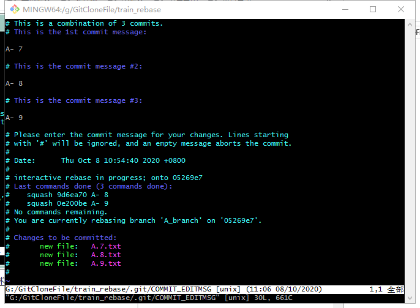Click the scrollbar down arrow
Screen dimensions: 420x308
point(410,298)
